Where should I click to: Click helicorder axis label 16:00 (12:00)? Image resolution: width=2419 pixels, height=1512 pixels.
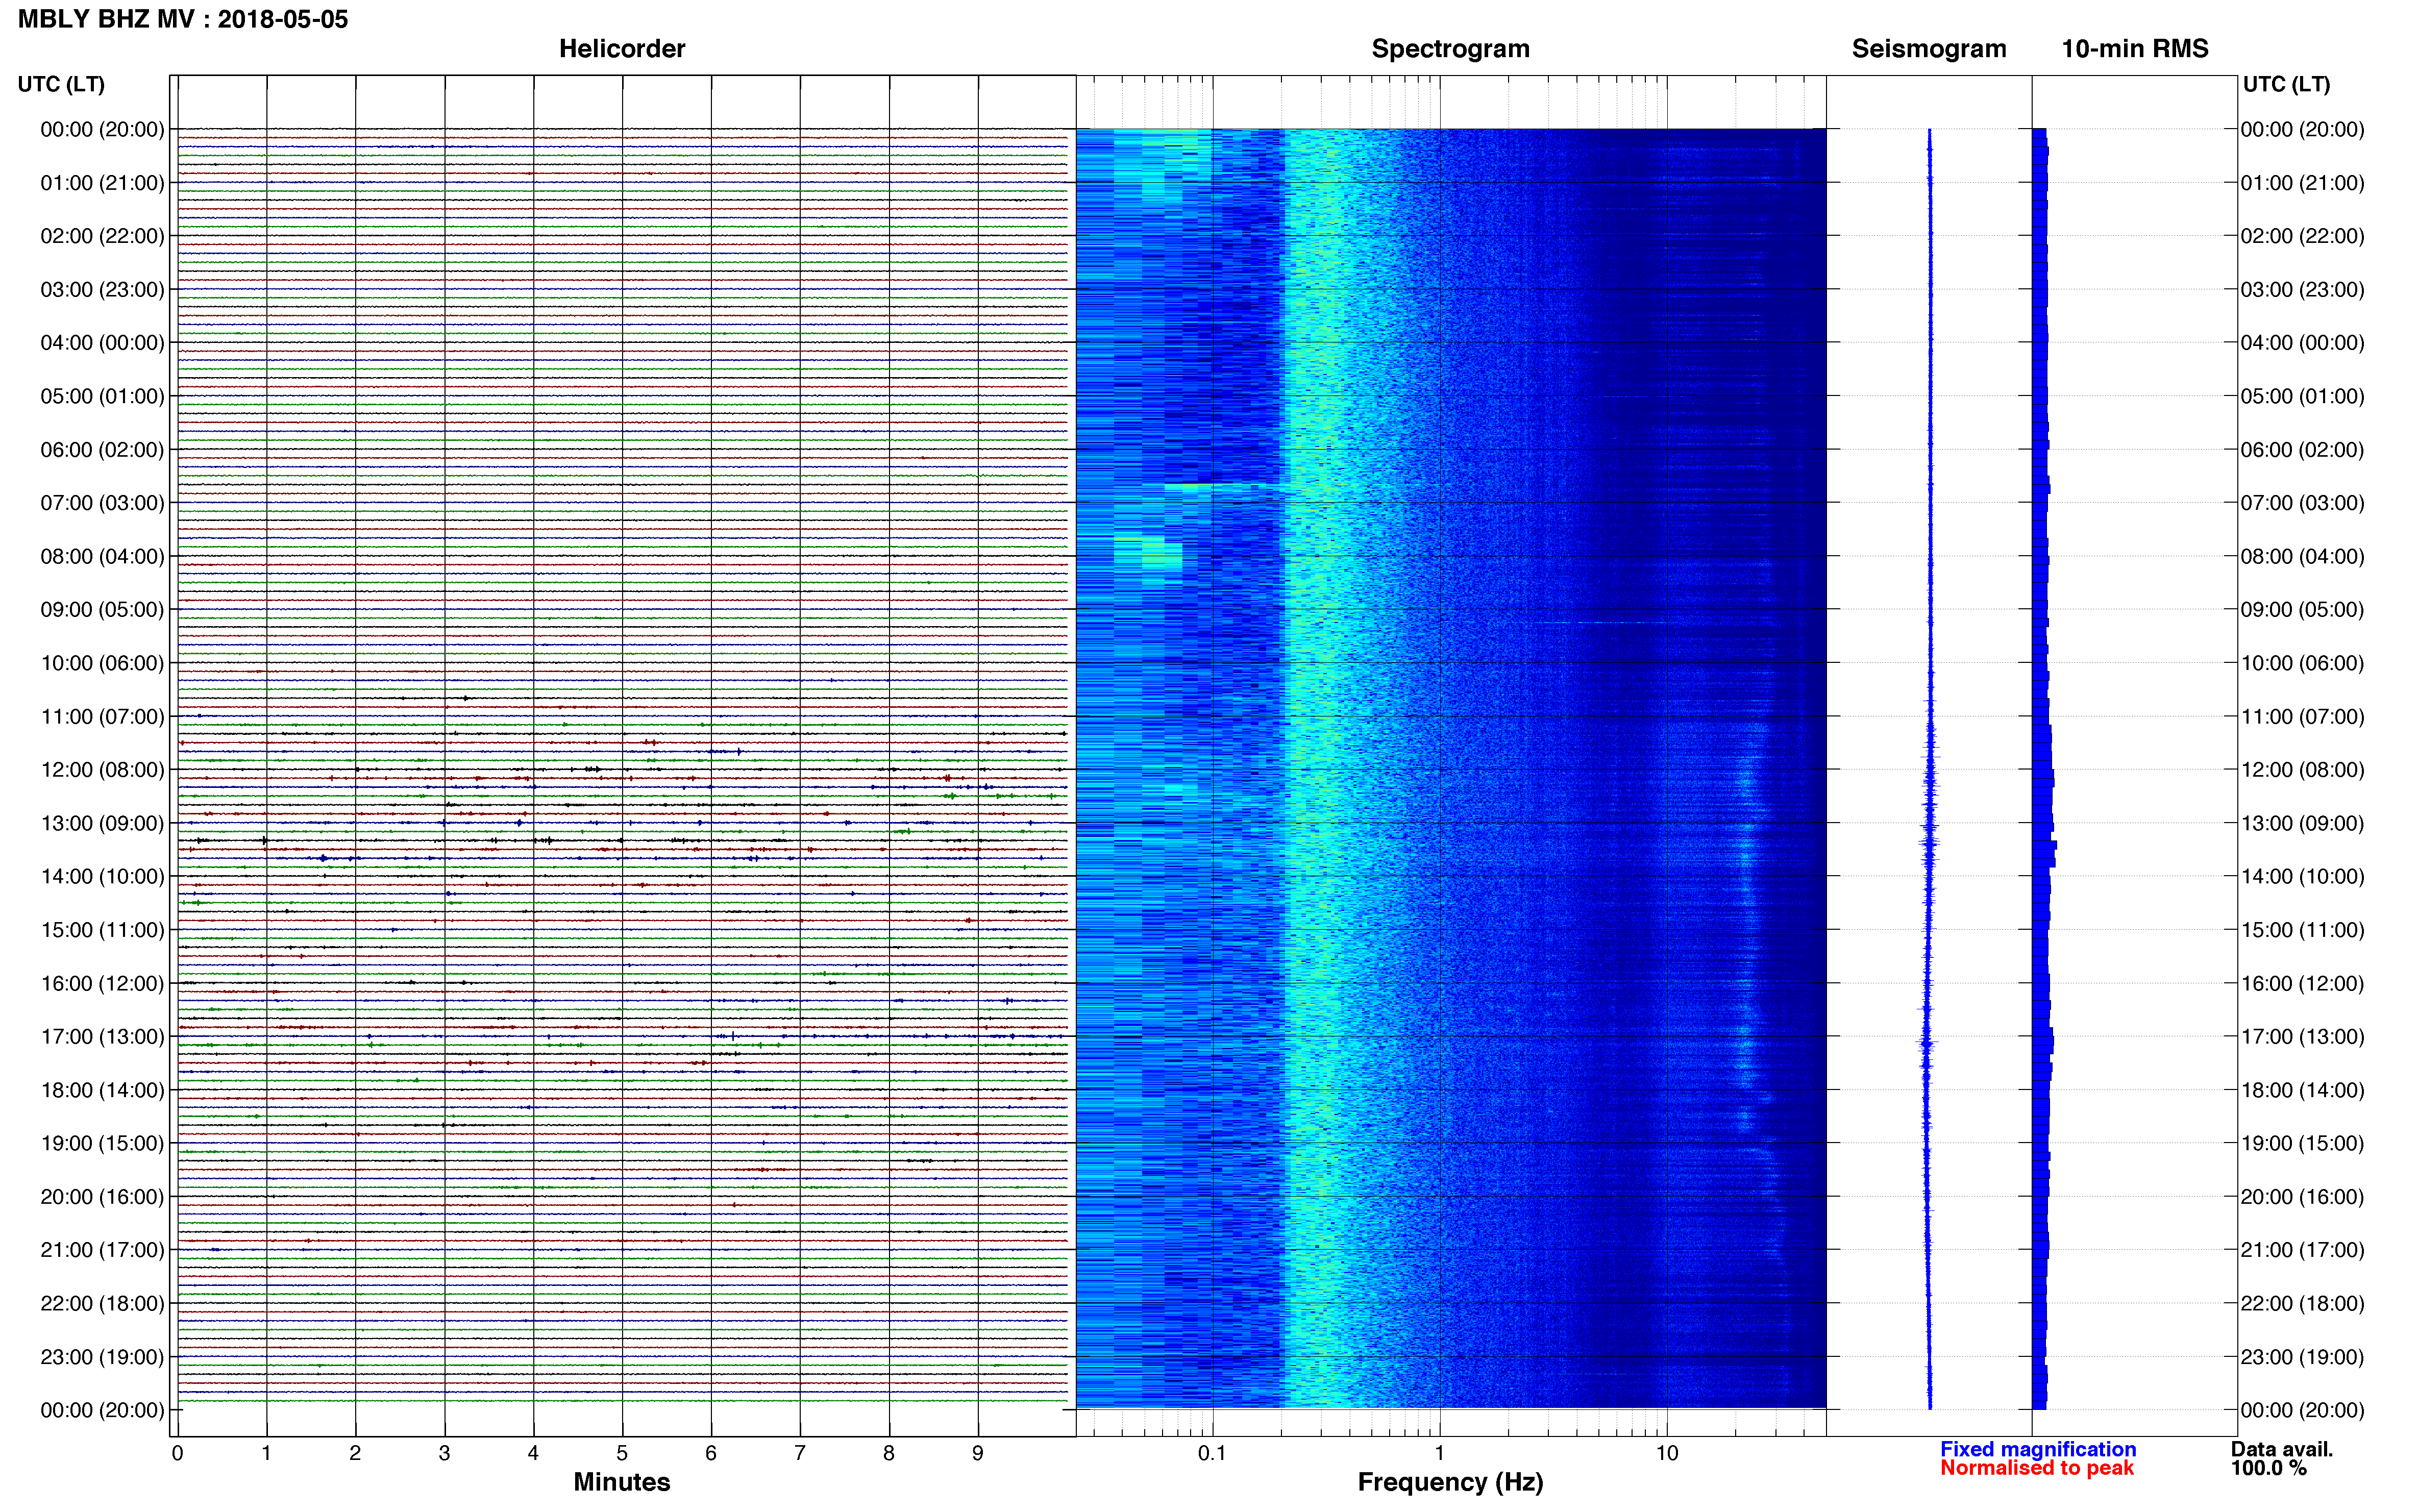102,983
